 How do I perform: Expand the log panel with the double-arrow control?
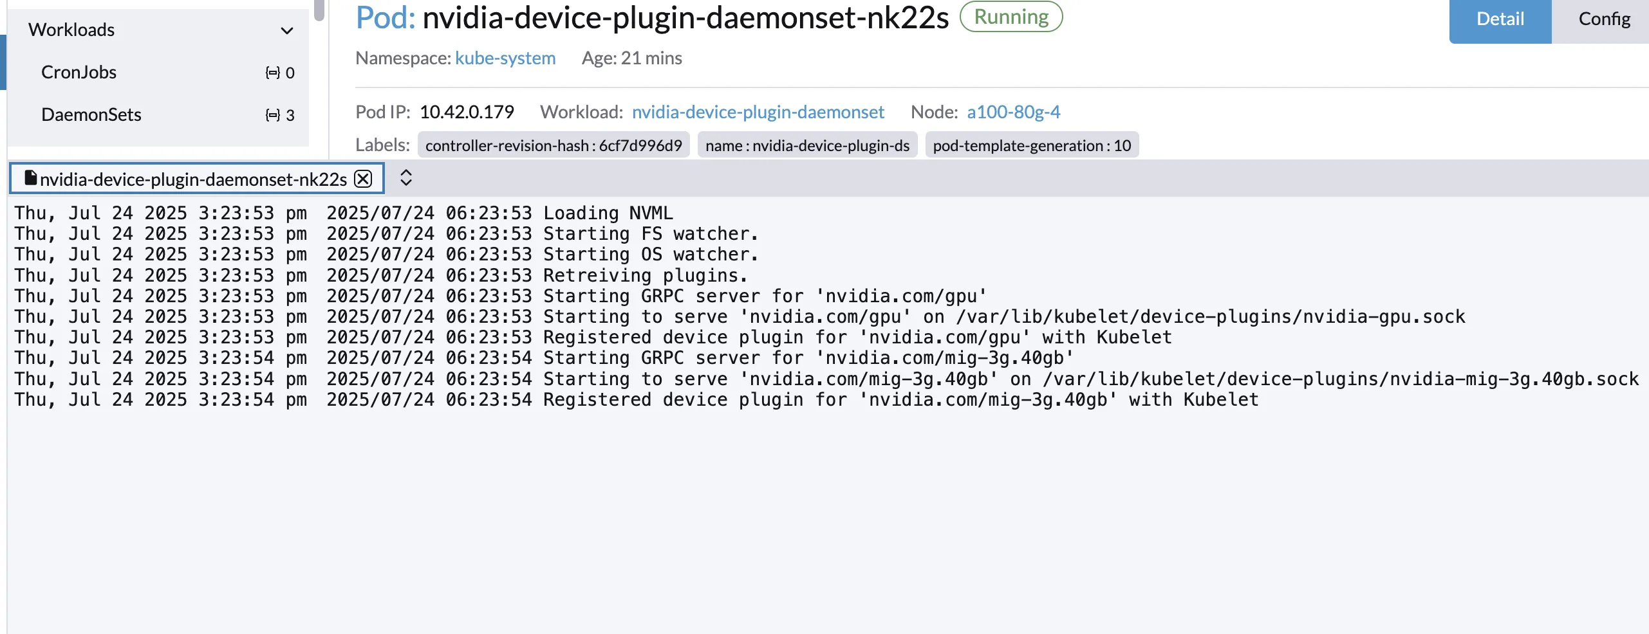point(406,177)
